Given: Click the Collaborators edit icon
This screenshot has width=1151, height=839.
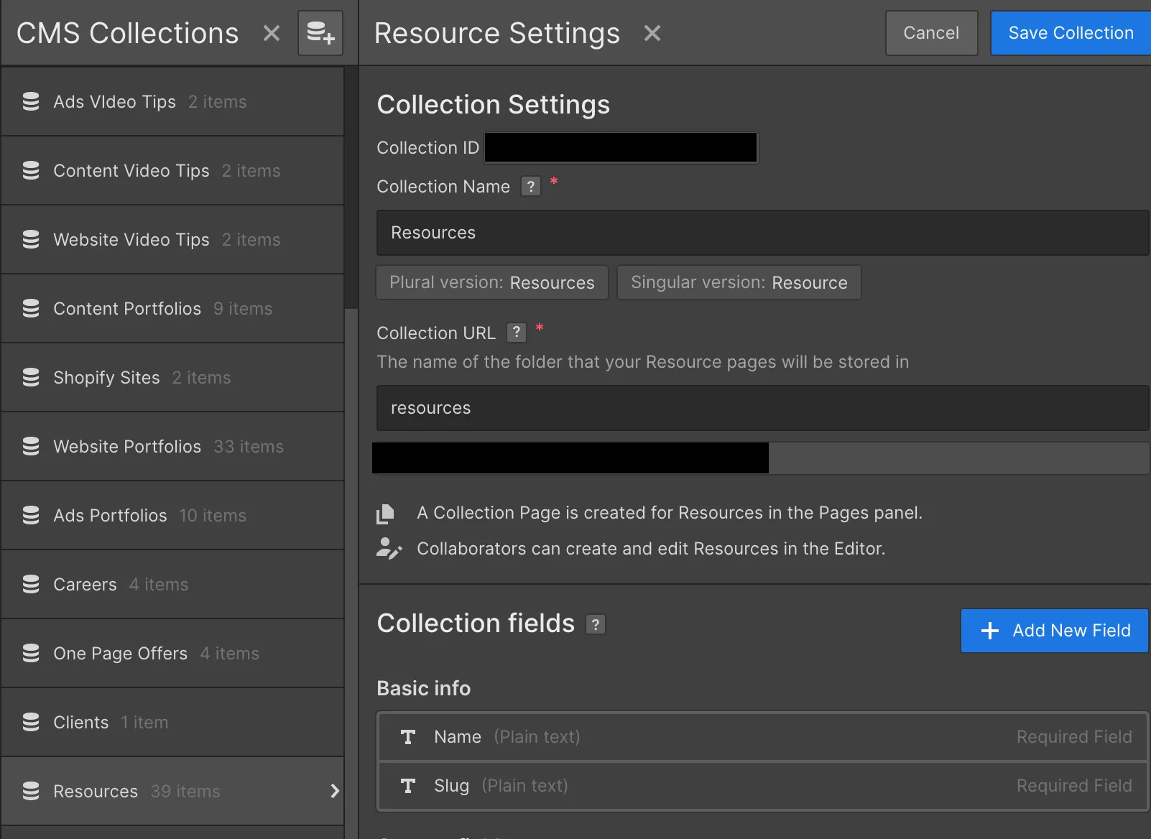Looking at the screenshot, I should 389,549.
